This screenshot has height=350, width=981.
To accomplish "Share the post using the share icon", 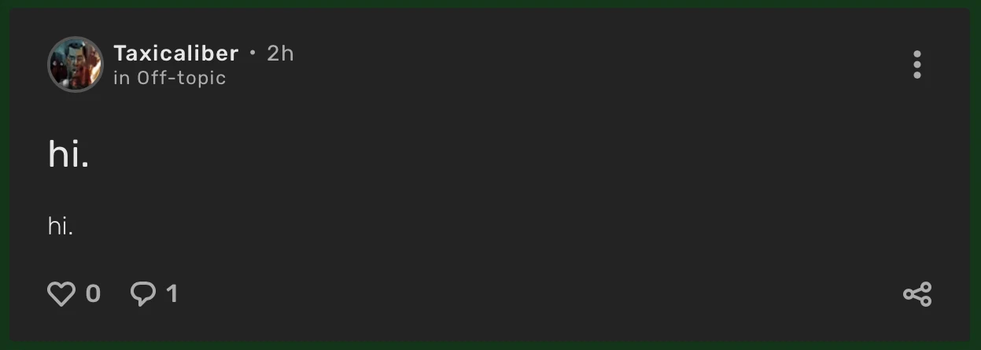I will [x=917, y=294].
